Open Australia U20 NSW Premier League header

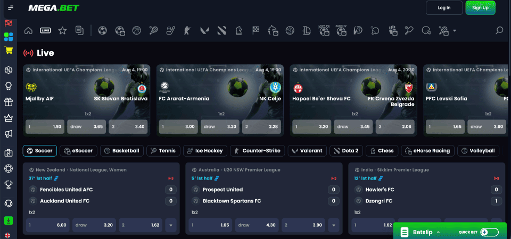(236, 170)
